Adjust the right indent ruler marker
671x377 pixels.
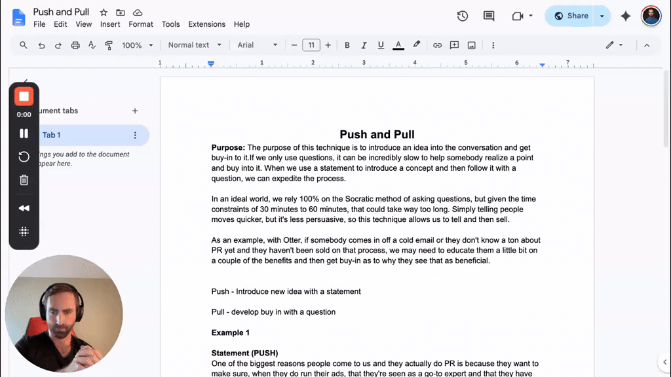point(542,65)
